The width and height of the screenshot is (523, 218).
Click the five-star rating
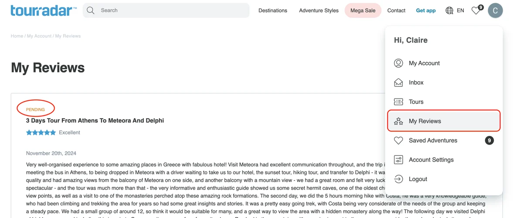click(41, 132)
